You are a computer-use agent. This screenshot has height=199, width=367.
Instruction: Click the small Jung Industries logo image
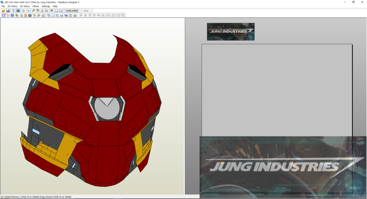[x=230, y=31]
